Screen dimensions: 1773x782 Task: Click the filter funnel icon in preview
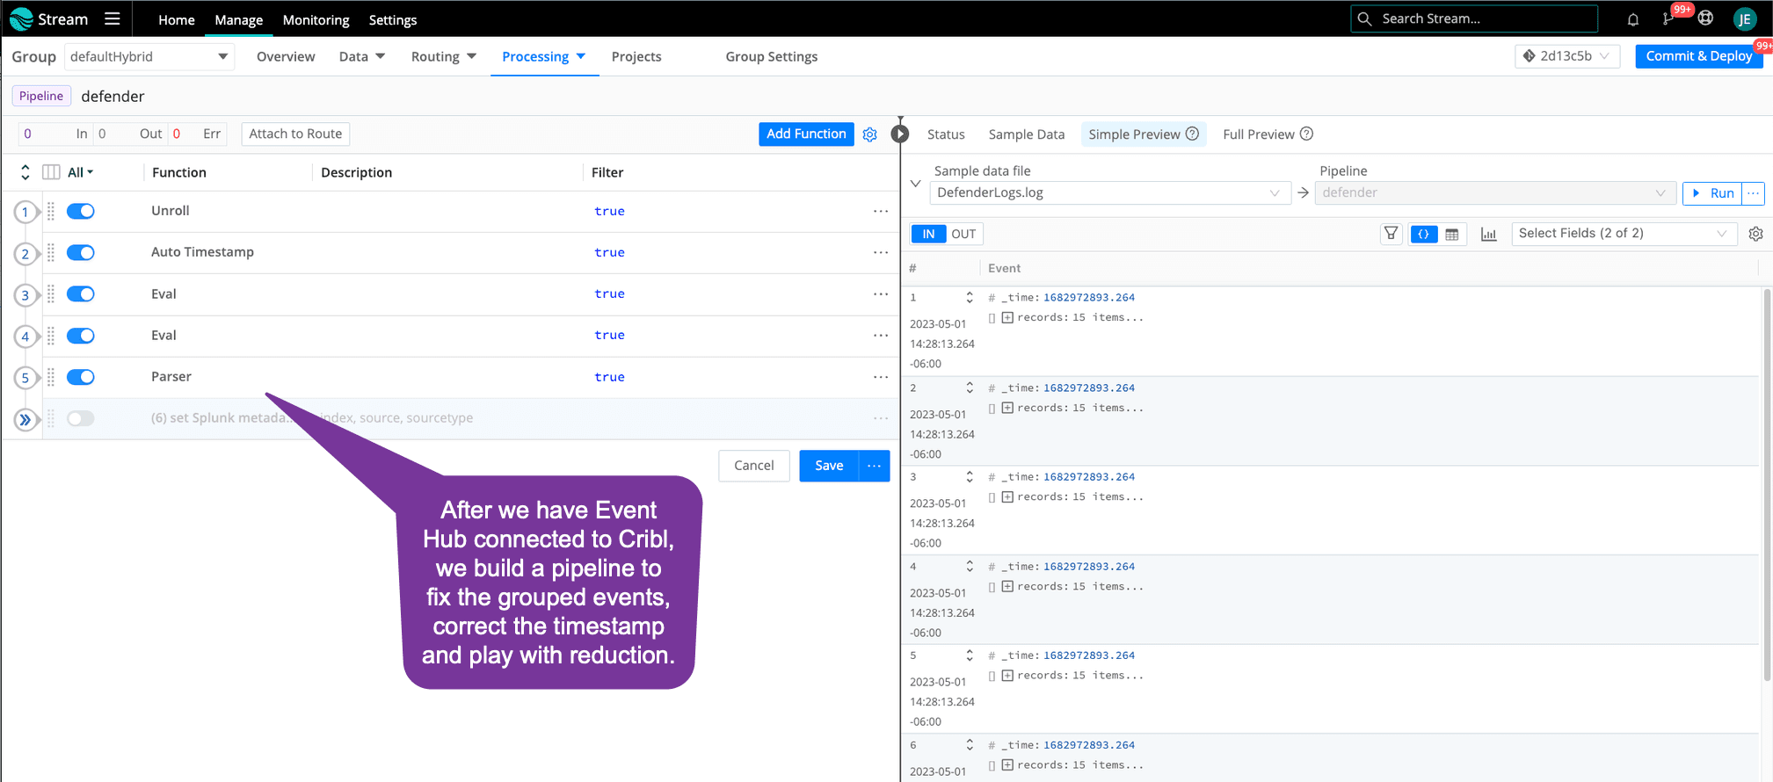[1391, 234]
